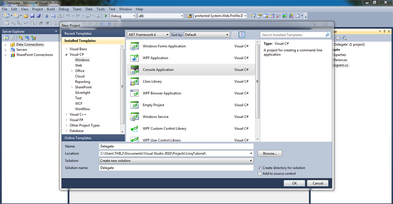Open the Debug menu

(64, 9)
